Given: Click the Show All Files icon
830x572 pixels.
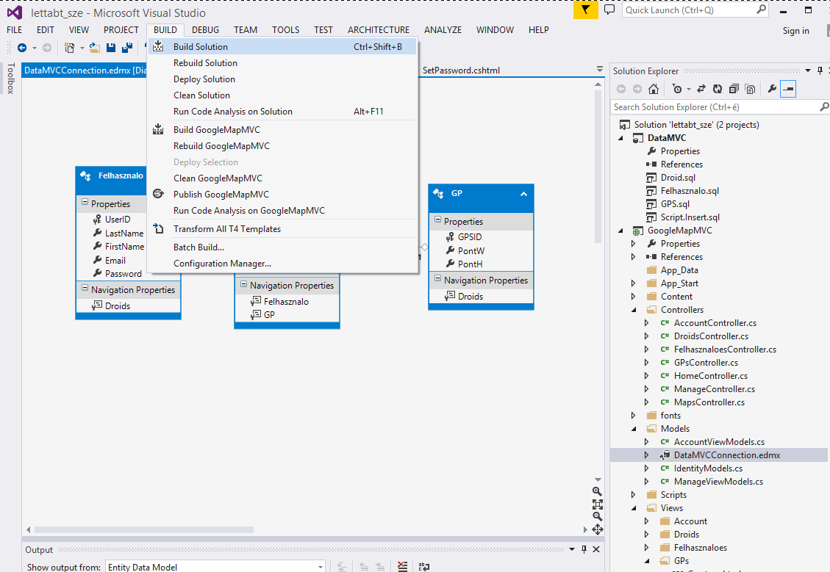Looking at the screenshot, I should coord(750,89).
